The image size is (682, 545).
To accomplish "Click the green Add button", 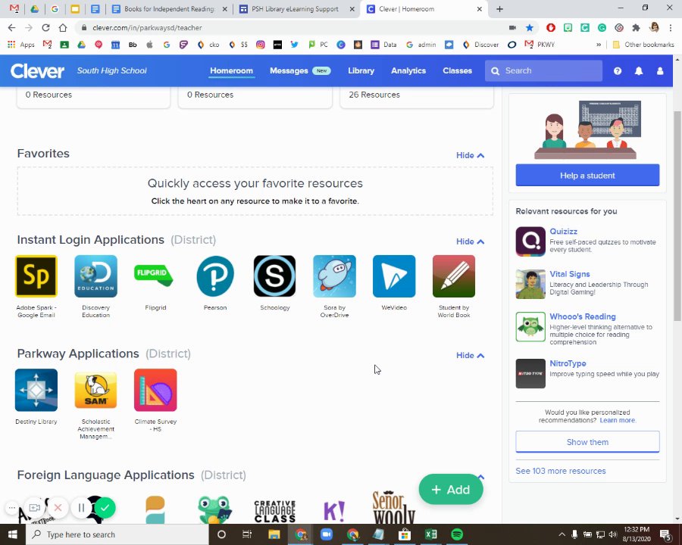I will coord(451,490).
